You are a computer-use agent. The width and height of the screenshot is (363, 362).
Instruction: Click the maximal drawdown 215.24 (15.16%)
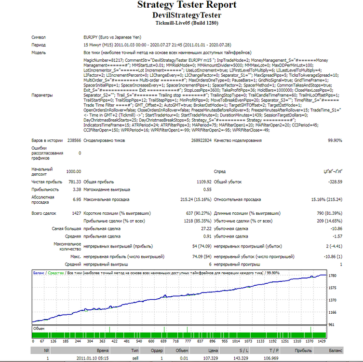(196, 199)
